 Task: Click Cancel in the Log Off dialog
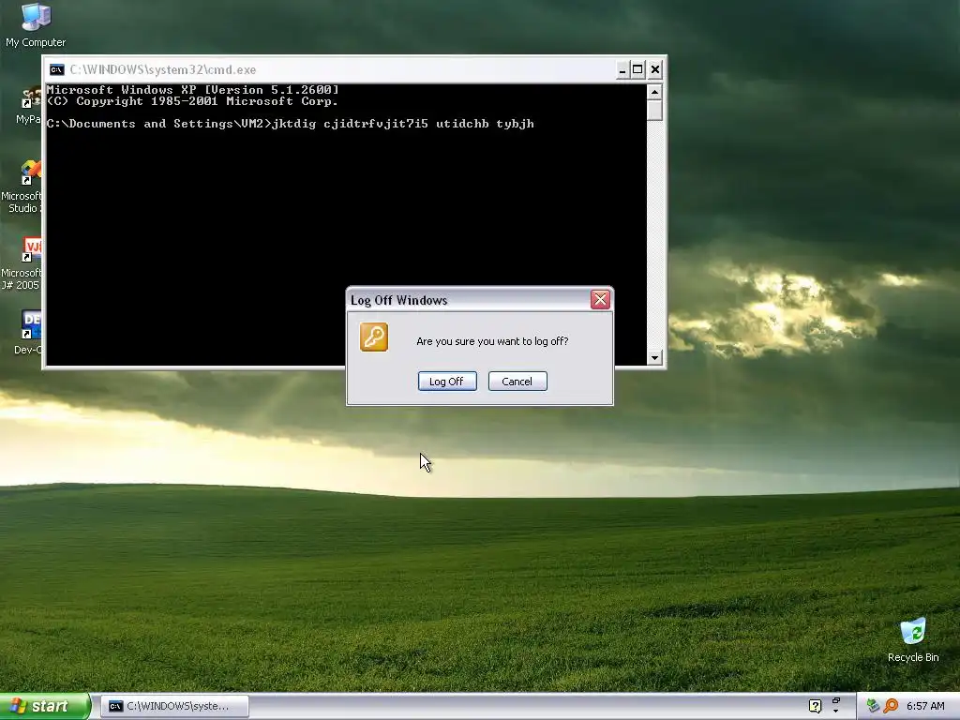(517, 382)
